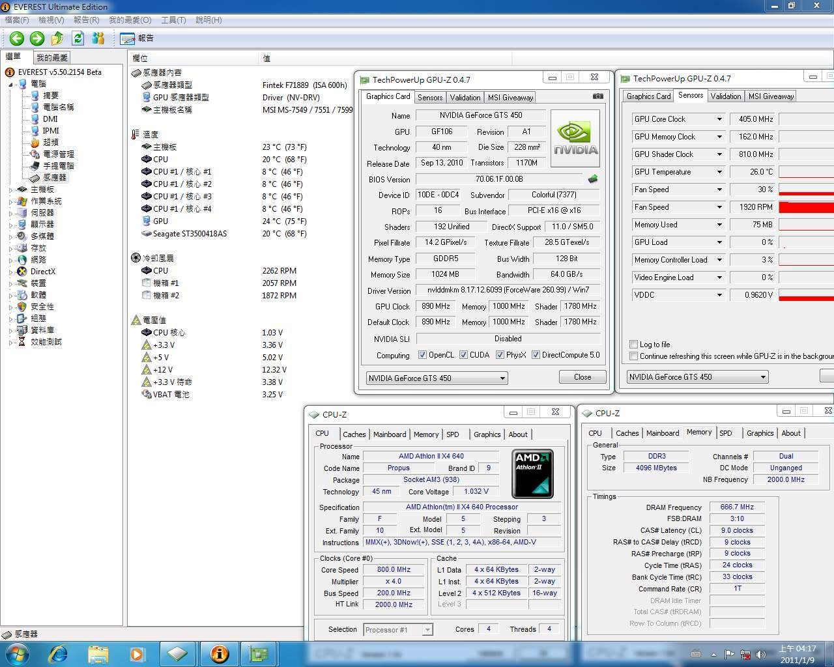
Task: Open Internet Explorer from the taskbar
Action: coord(59,653)
